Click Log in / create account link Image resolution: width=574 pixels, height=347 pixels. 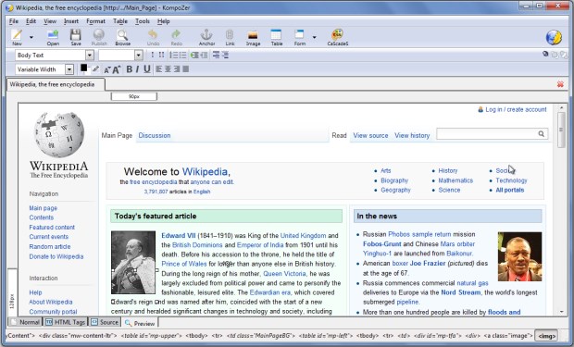pos(516,109)
